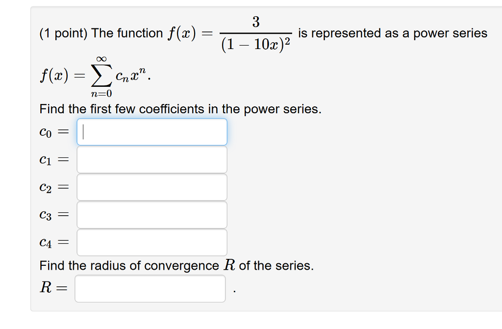
Task: Click the radius of convergence R input box
Action: (149, 289)
